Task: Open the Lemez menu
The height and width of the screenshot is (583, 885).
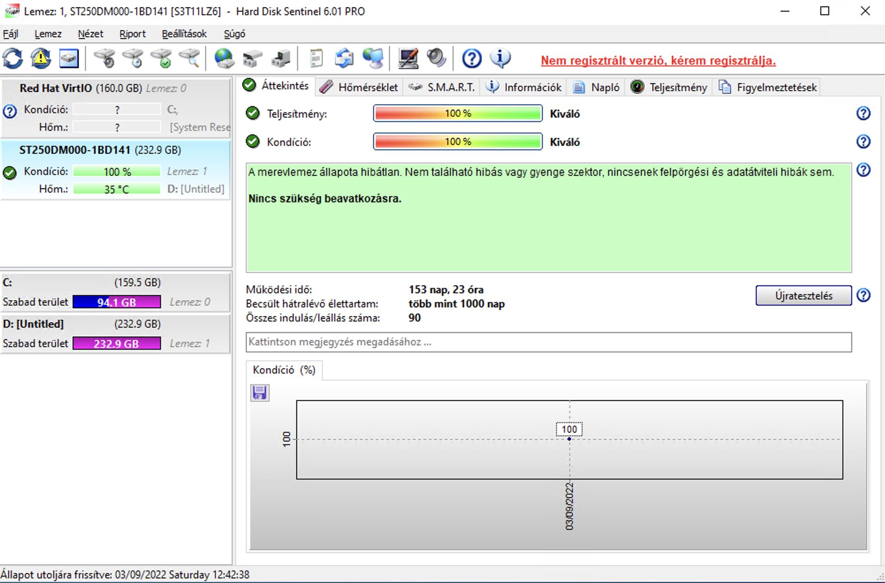Action: click(x=48, y=34)
